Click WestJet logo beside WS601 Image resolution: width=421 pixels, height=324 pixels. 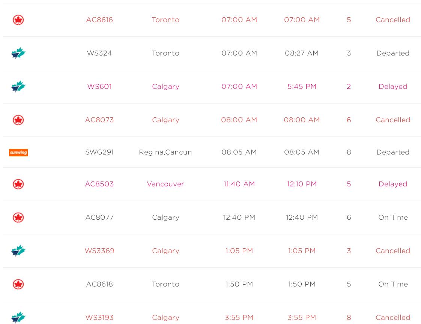tap(18, 87)
